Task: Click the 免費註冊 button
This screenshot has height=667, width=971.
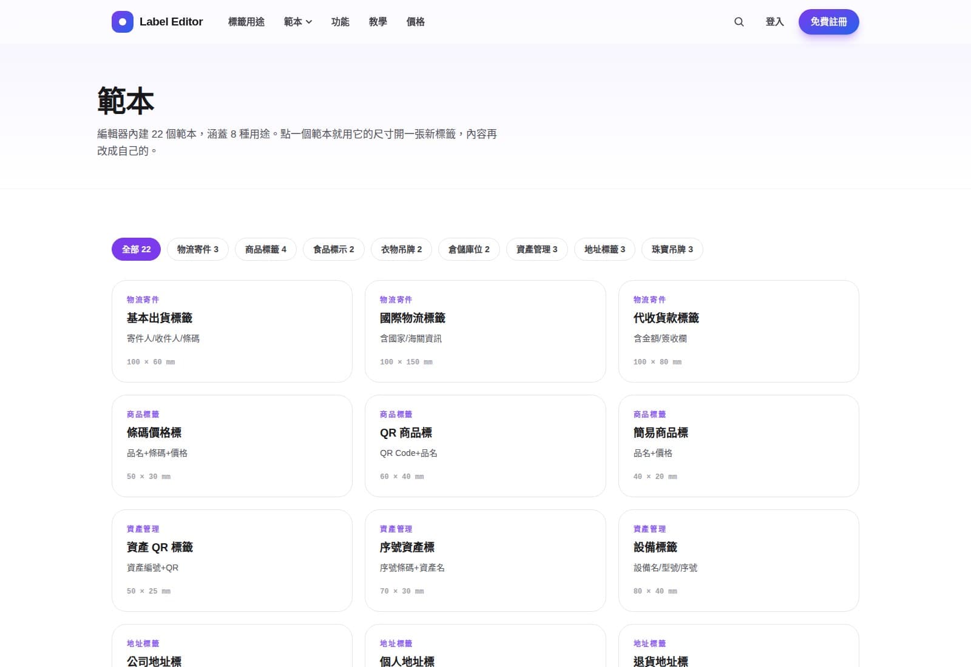Action: coord(828,22)
